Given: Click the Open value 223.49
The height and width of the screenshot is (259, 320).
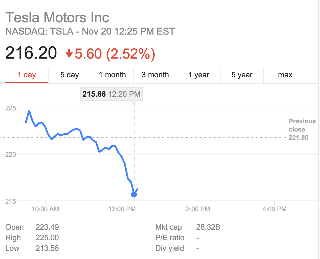Looking at the screenshot, I should point(47,227).
